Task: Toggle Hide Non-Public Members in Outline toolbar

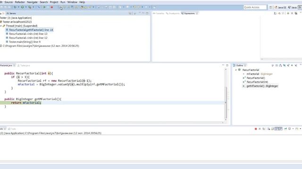Action: (x=292, y=66)
